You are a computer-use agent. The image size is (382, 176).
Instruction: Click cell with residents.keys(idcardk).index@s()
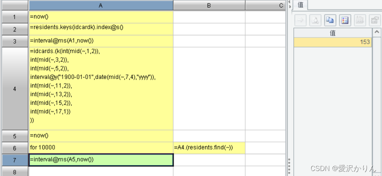(x=101, y=29)
